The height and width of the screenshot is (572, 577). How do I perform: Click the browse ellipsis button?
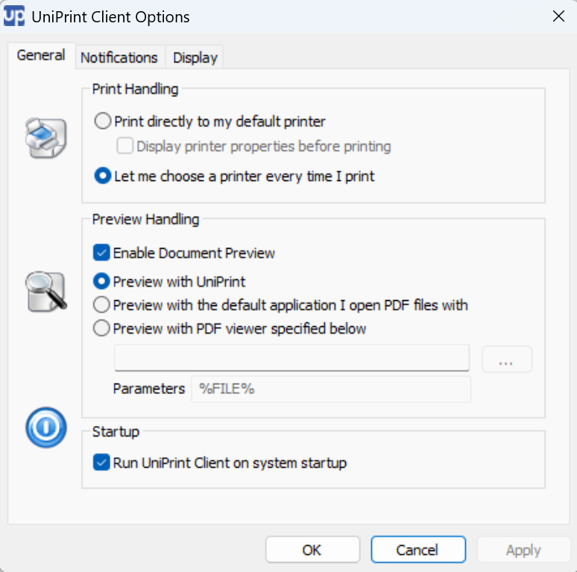[x=507, y=359]
